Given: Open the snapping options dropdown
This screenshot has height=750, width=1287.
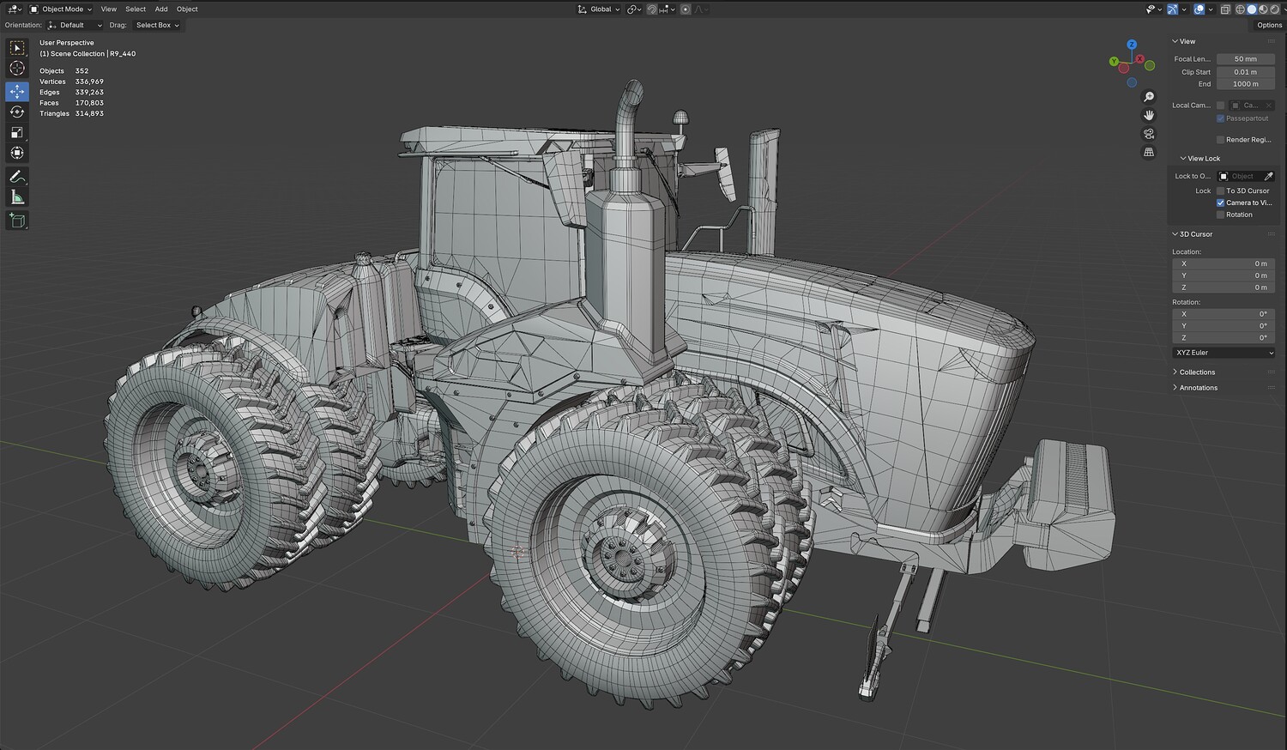Looking at the screenshot, I should (x=665, y=9).
